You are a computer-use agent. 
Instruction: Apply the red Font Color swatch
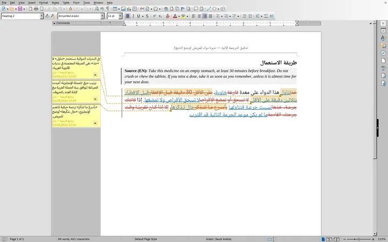click(x=175, y=16)
